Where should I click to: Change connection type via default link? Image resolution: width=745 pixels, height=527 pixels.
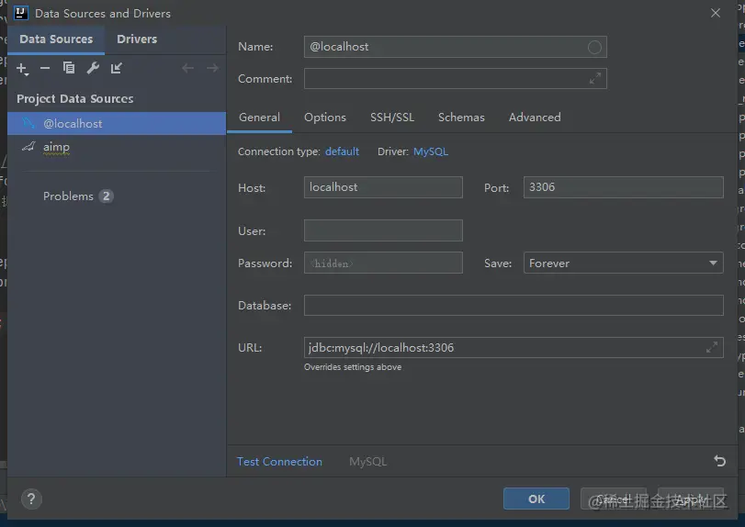[x=342, y=151]
